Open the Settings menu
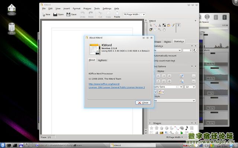The image size is (238, 148). point(107,9)
